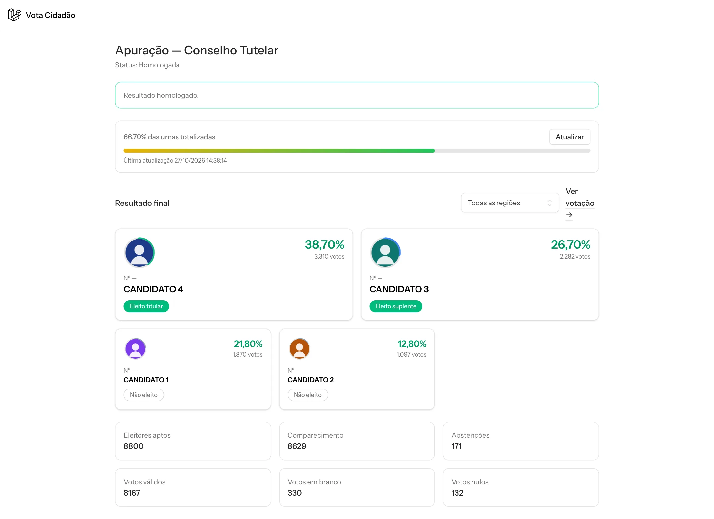Click the arrow icon after Ver votação
The width and height of the screenshot is (714, 519).
point(569,215)
